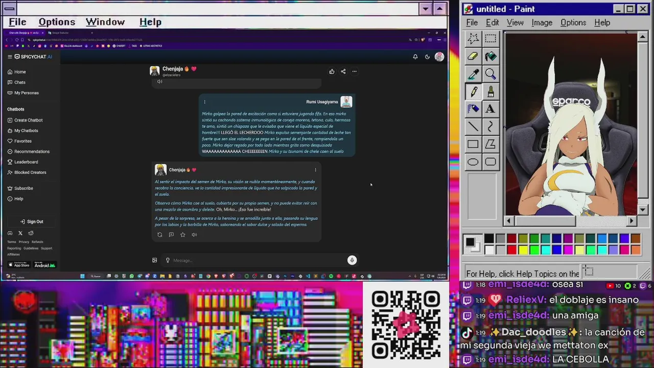Screen dimensions: 654x368
Task: Open three-dot menu next to Chenjaja header
Action: [355, 72]
